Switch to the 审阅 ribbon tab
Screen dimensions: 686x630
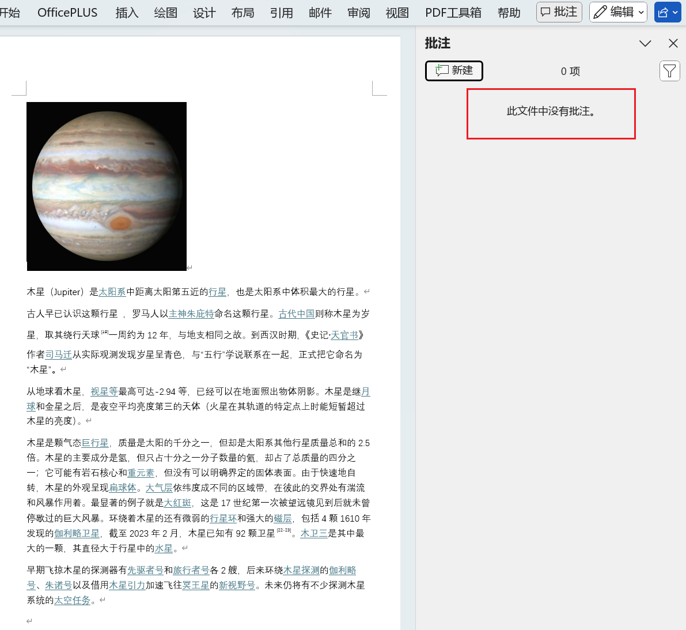[x=358, y=12]
